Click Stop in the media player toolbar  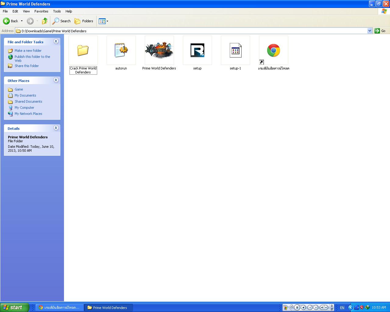pyautogui.click(x=303, y=307)
